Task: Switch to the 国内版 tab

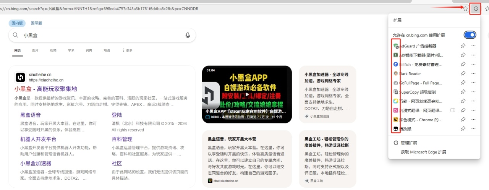Action: click(x=17, y=23)
